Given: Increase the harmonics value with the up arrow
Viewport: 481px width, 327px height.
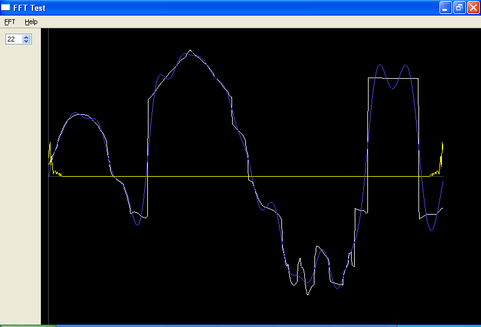Looking at the screenshot, I should [26, 37].
